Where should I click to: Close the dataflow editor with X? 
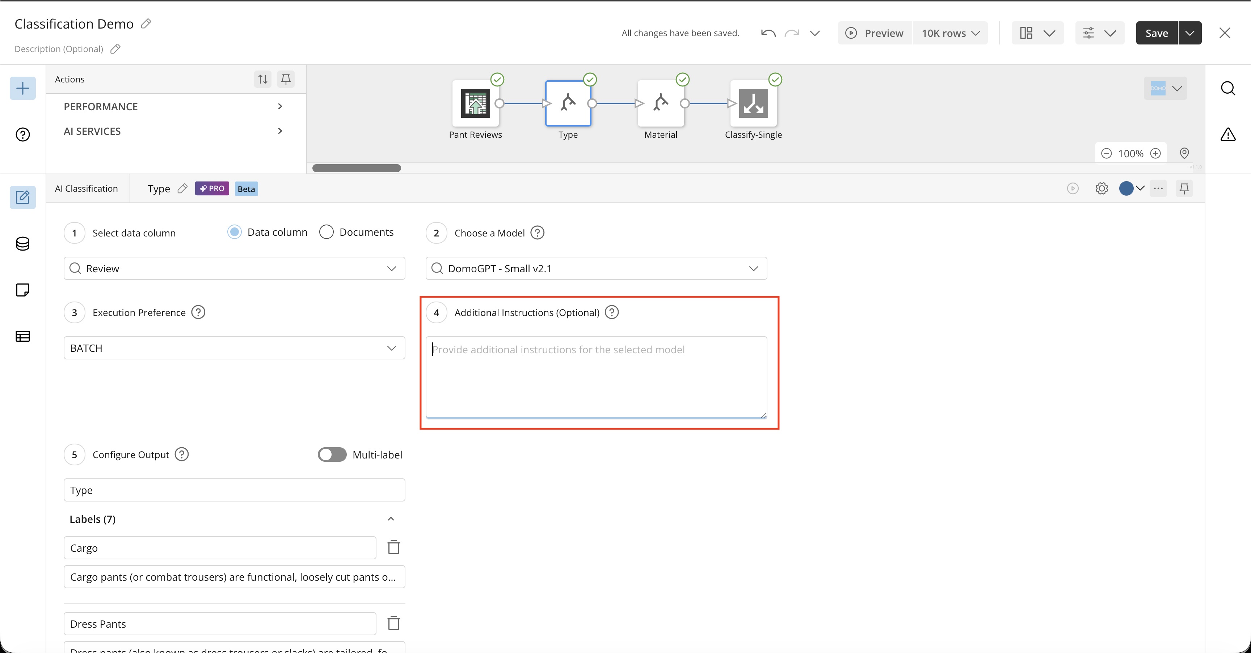tap(1225, 33)
